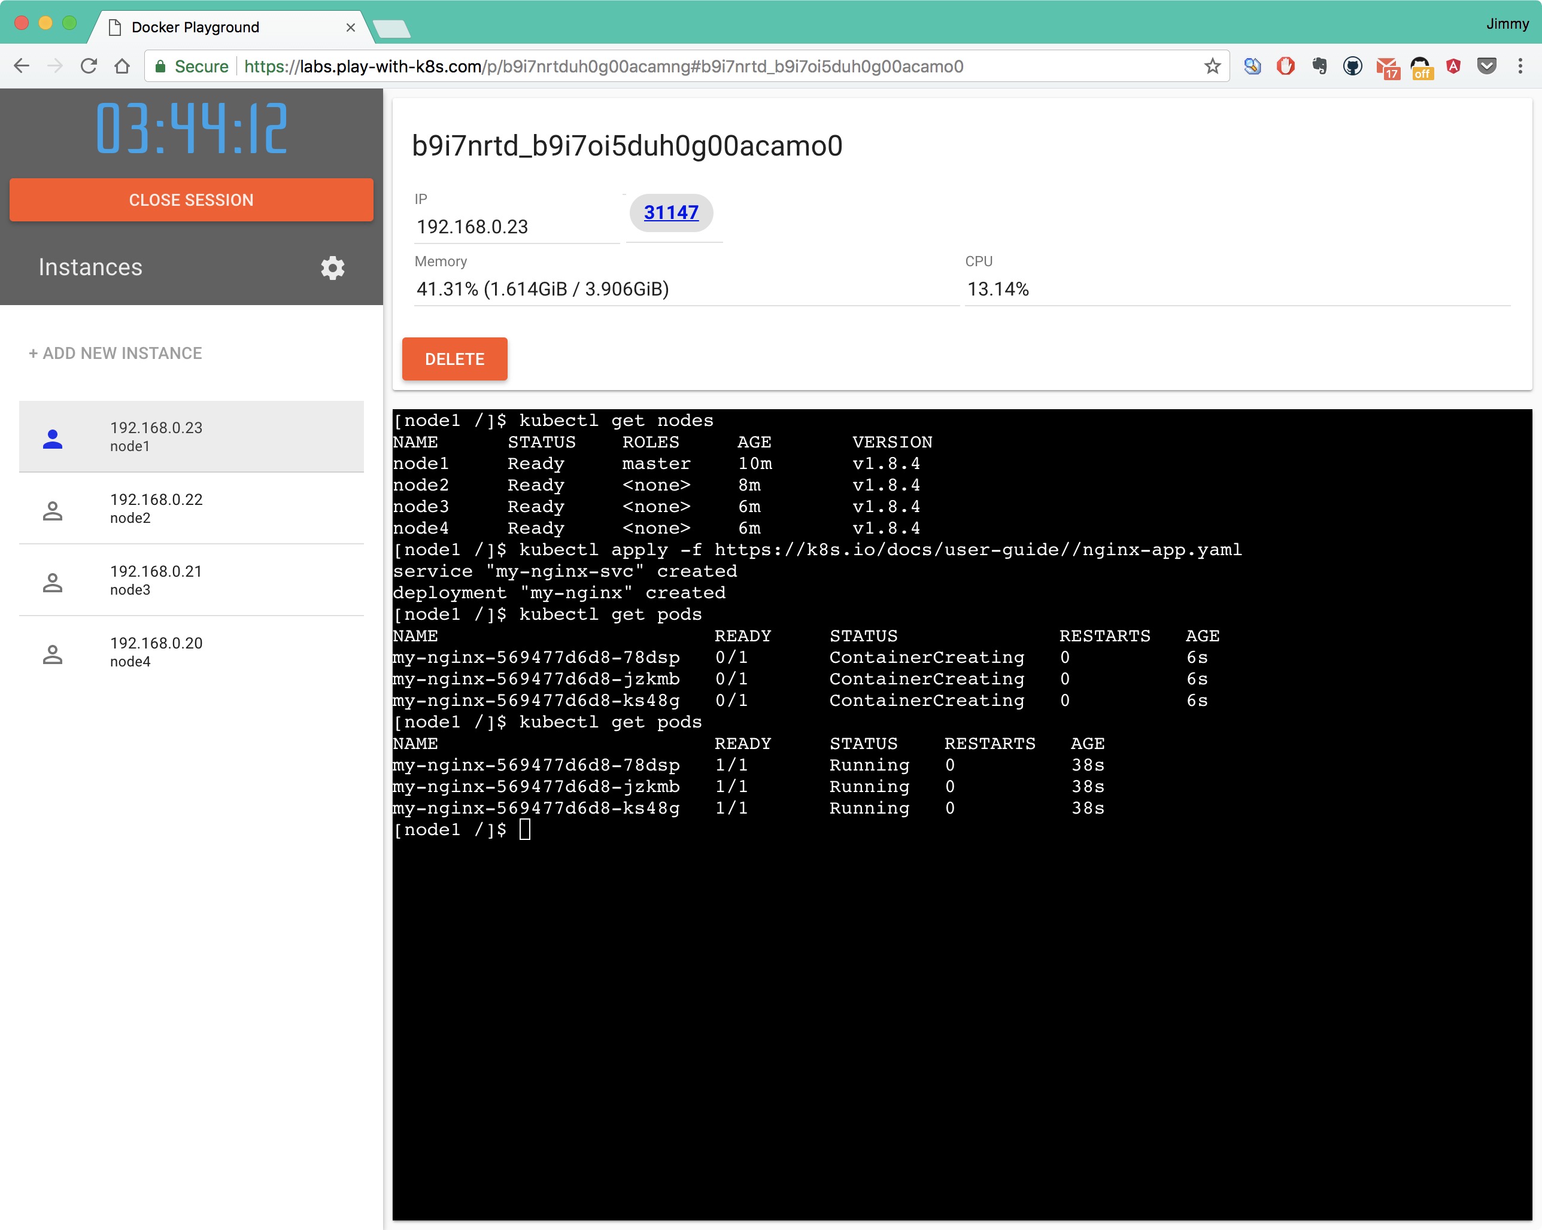The height and width of the screenshot is (1230, 1542).
Task: Click the Secure padlock indicator
Action: coord(161,66)
